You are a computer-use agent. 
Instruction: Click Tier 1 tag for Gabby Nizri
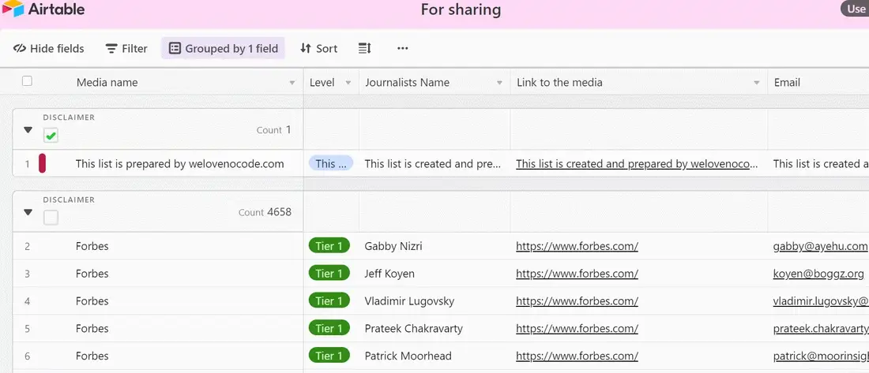point(329,246)
